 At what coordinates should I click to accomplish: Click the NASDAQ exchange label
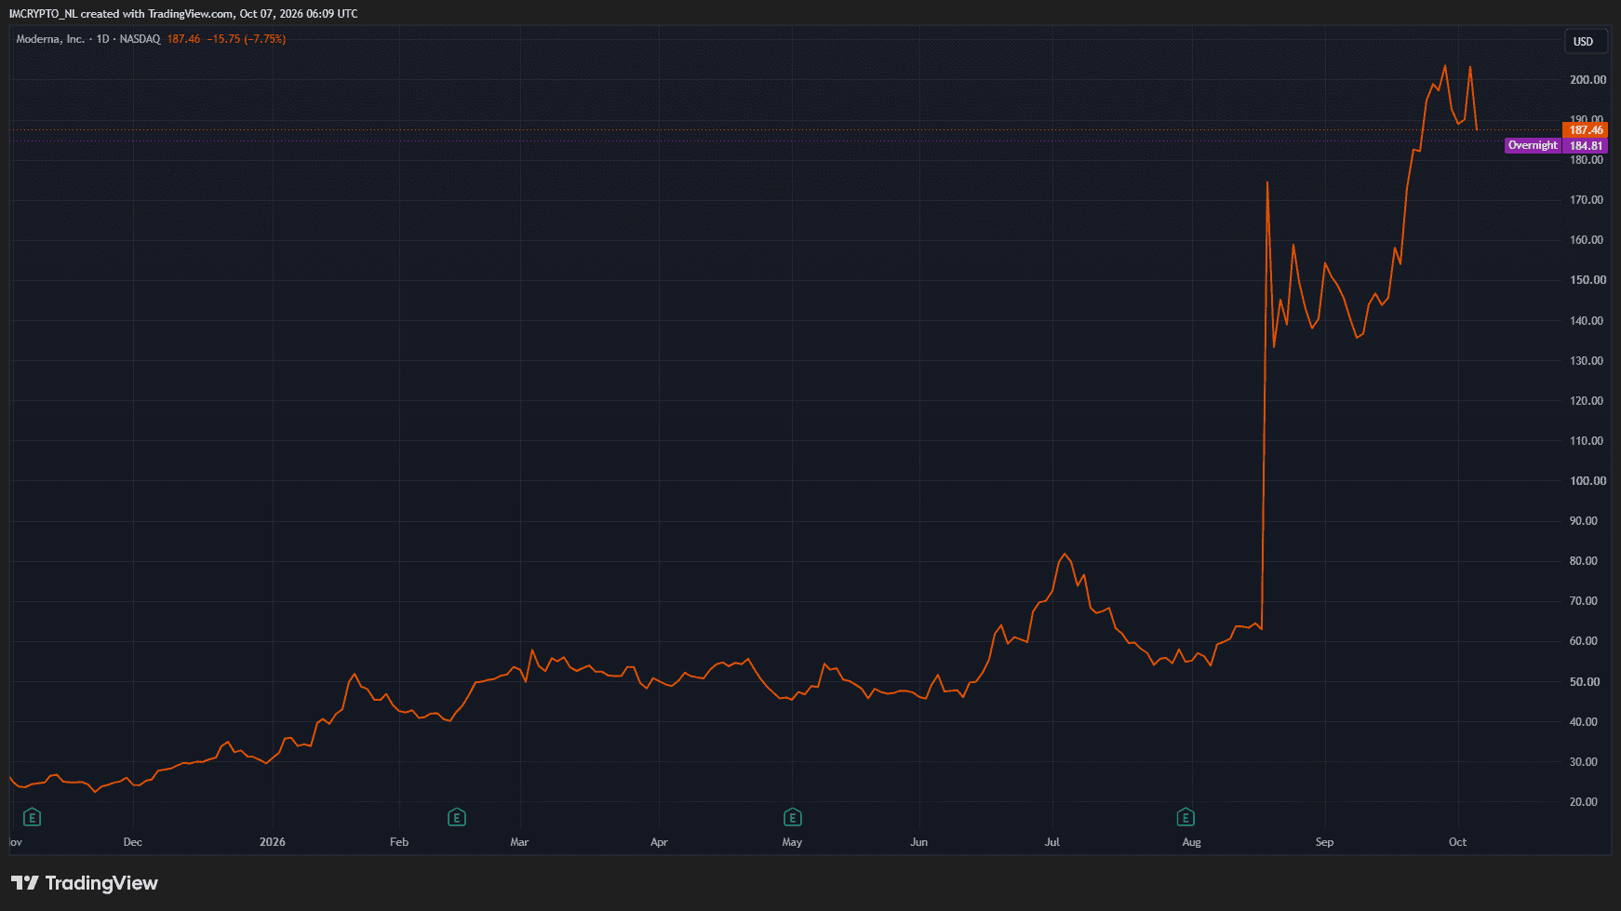tap(140, 39)
